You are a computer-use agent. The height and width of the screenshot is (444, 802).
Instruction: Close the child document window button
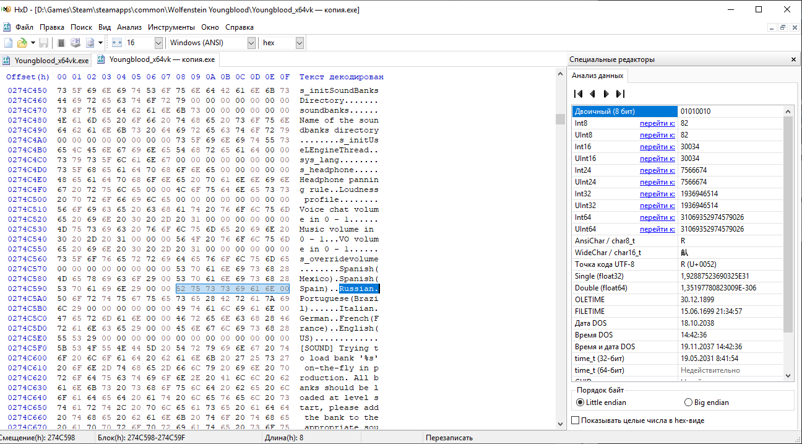[794, 27]
